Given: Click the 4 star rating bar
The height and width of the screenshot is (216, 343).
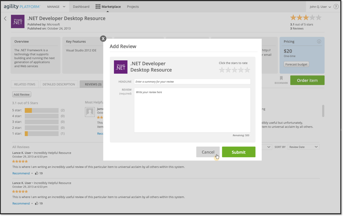Looking at the screenshot, I should point(41,116).
